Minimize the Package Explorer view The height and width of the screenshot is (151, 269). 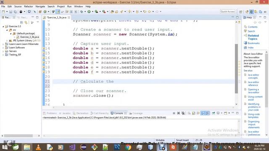click(x=33, y=17)
